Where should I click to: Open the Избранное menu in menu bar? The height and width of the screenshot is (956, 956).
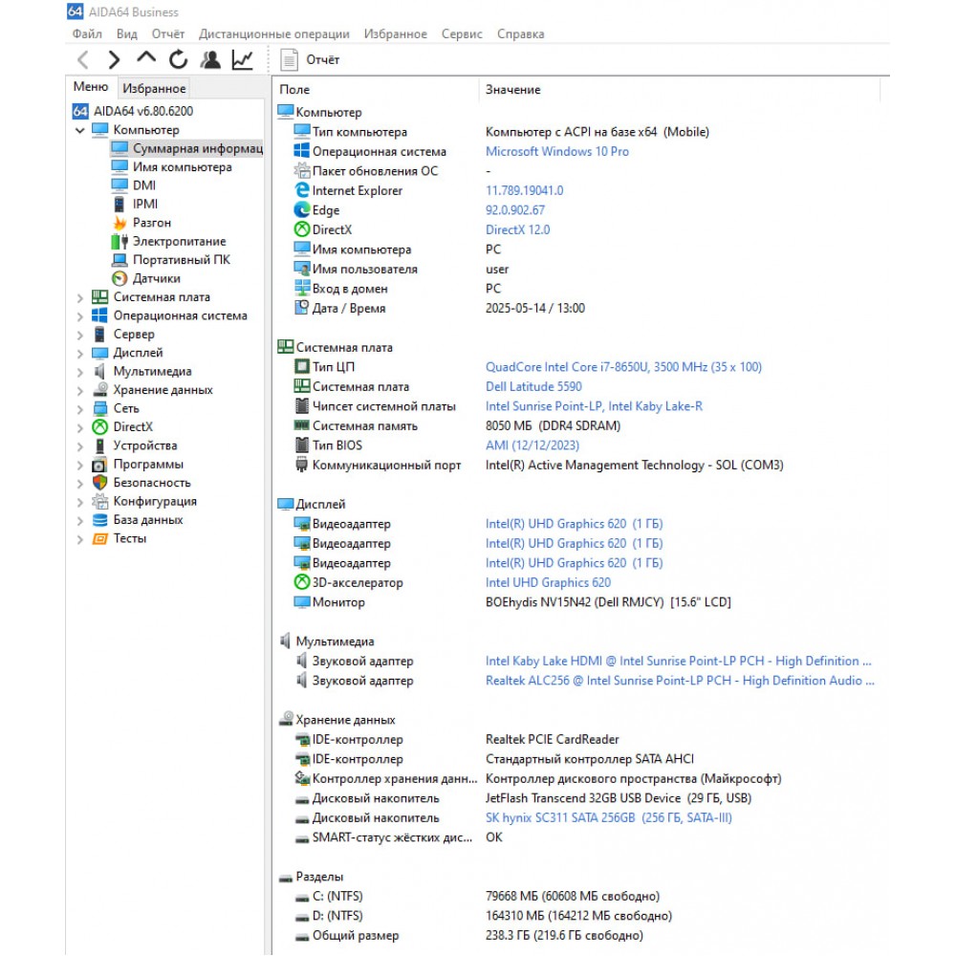pos(396,34)
